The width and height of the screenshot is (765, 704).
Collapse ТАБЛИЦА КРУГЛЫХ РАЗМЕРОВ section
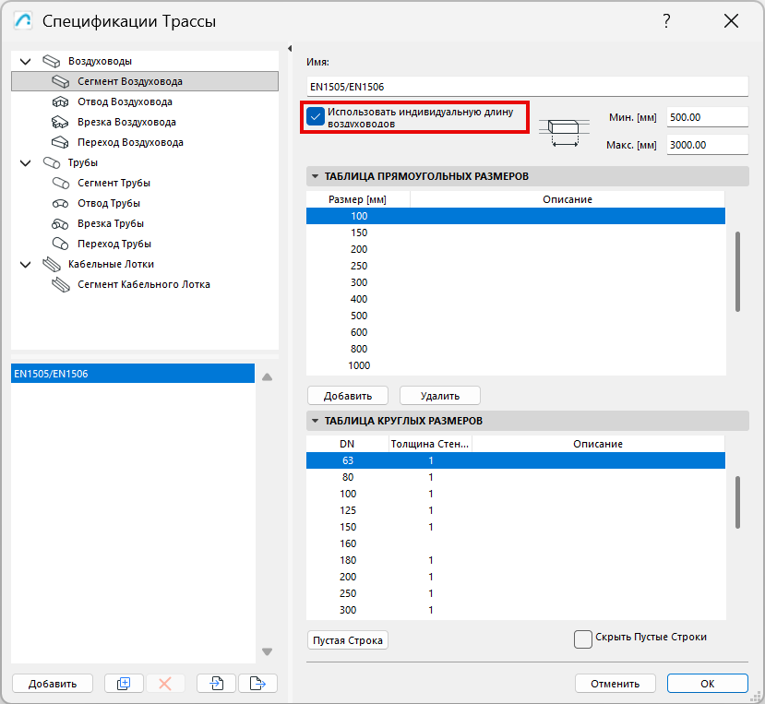point(316,421)
